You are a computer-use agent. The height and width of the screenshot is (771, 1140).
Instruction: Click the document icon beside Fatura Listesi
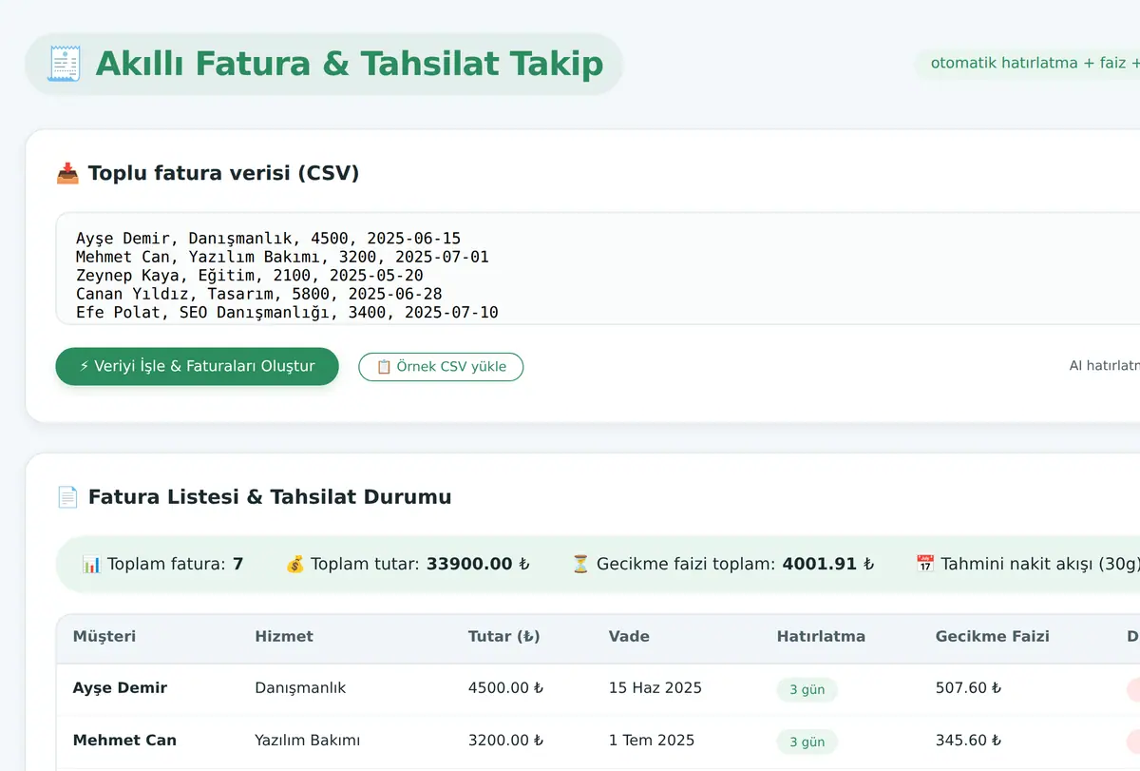(67, 496)
